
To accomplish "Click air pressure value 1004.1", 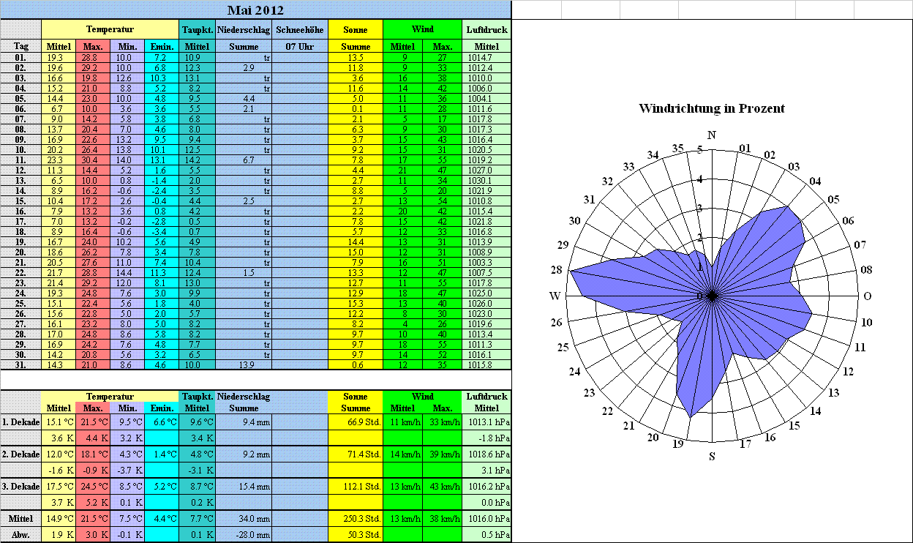I will click(x=486, y=98).
